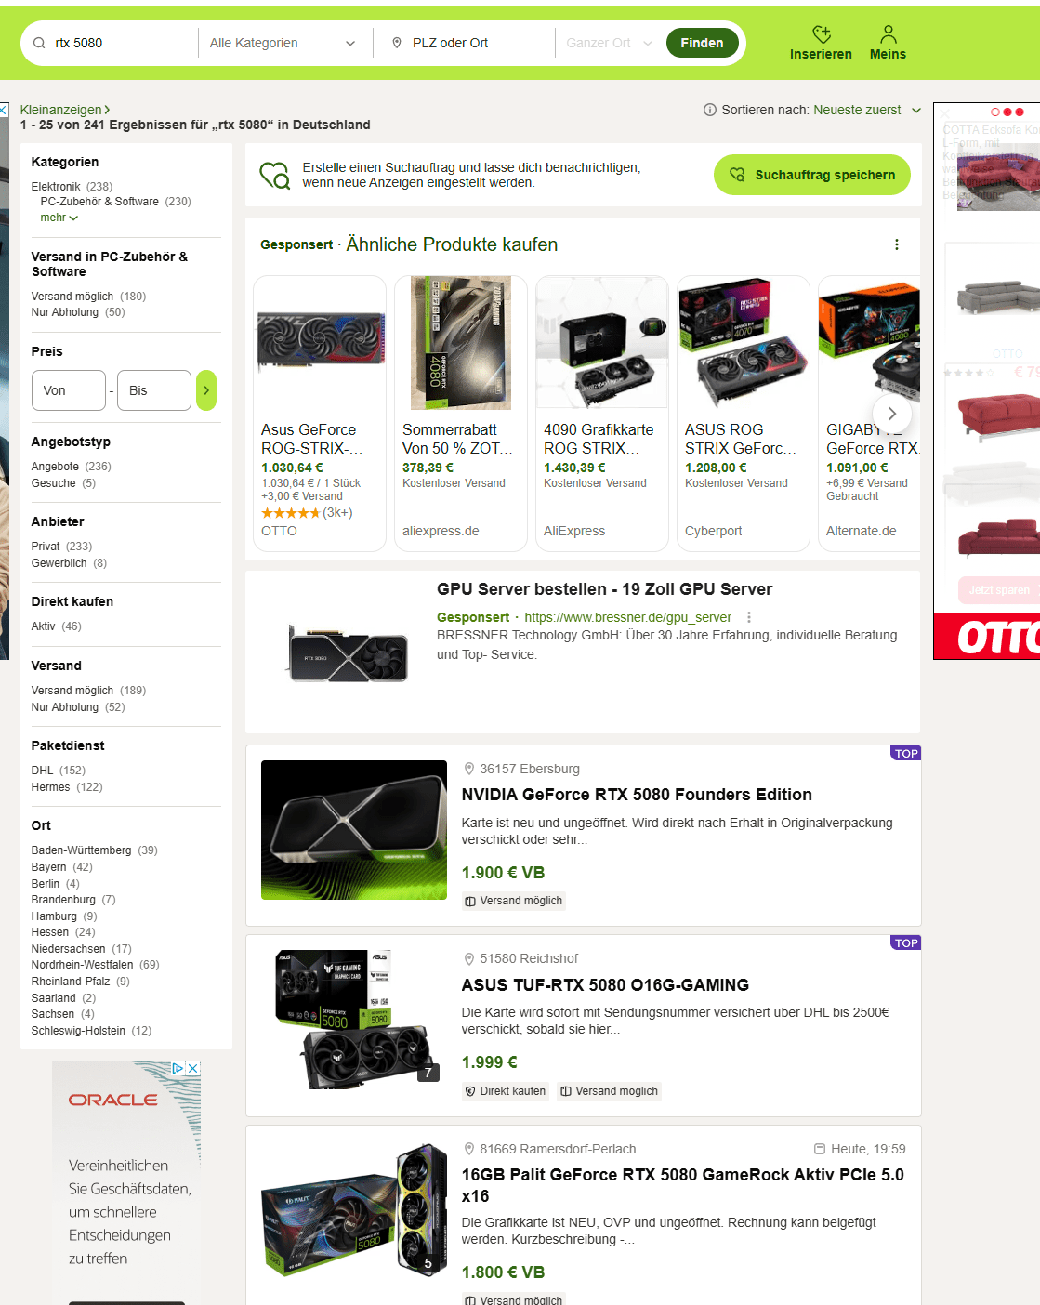Screen dimensions: 1040x1305
Task: Click the Von price field
Action: point(69,390)
